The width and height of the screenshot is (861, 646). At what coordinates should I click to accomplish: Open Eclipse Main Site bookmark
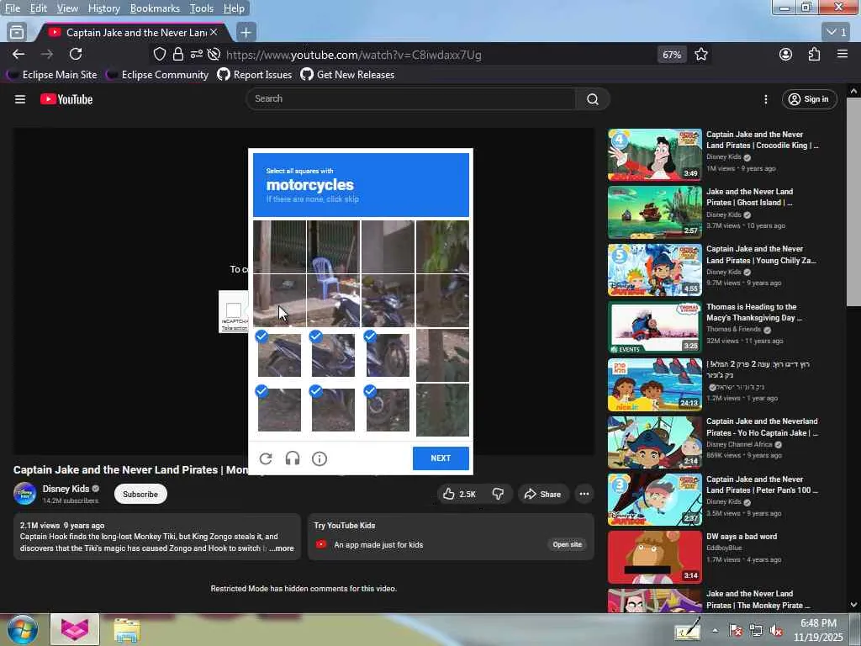coord(53,75)
